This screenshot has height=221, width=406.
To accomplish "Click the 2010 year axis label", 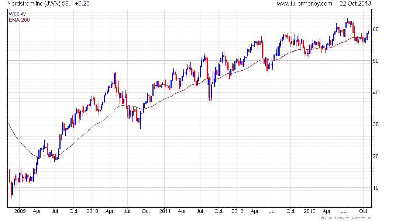I will coord(92,211).
